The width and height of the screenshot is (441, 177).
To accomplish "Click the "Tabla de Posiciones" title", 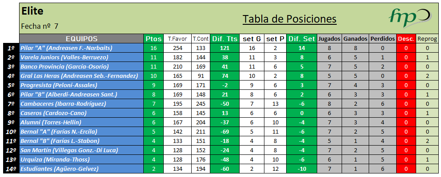I will coord(289,19).
